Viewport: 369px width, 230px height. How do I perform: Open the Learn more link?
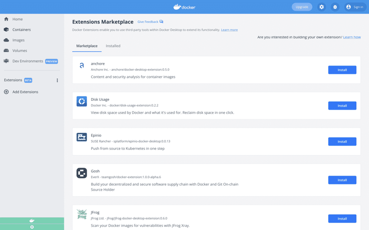point(229,30)
